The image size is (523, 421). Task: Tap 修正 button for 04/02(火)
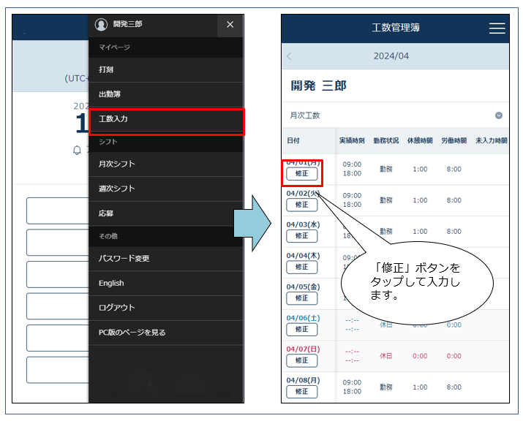point(302,205)
